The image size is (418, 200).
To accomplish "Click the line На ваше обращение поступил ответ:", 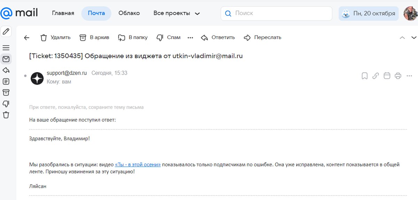I will [x=72, y=120].
